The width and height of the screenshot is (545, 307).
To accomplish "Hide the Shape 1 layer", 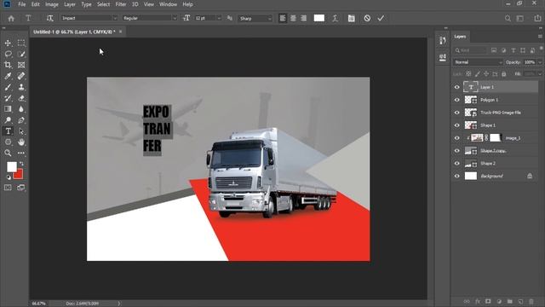I will pyautogui.click(x=456, y=125).
